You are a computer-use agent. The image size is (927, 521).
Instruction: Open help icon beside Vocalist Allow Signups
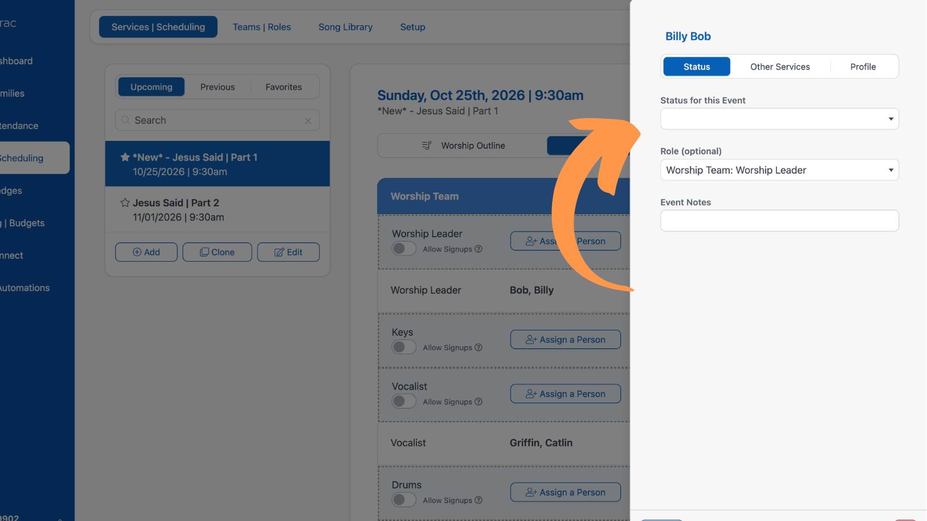coord(479,402)
